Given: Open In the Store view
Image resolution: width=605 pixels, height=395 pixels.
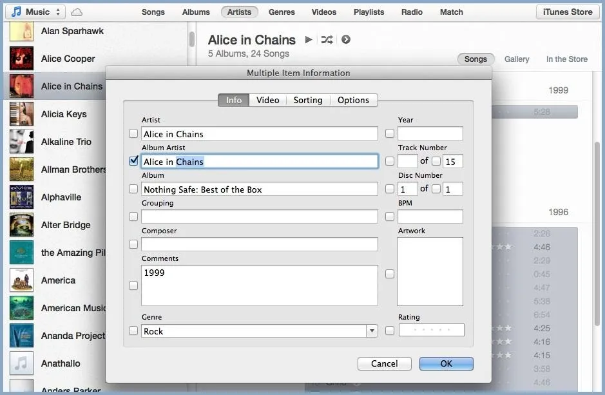Looking at the screenshot, I should pyautogui.click(x=567, y=59).
